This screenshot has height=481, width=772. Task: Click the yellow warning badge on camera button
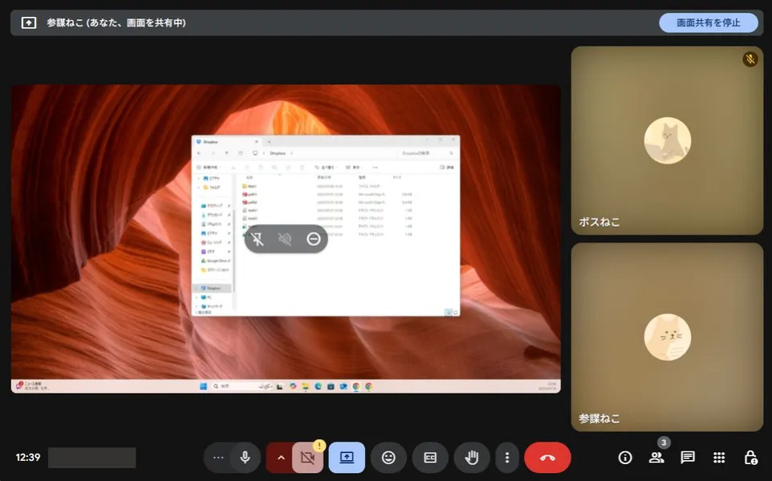(319, 446)
